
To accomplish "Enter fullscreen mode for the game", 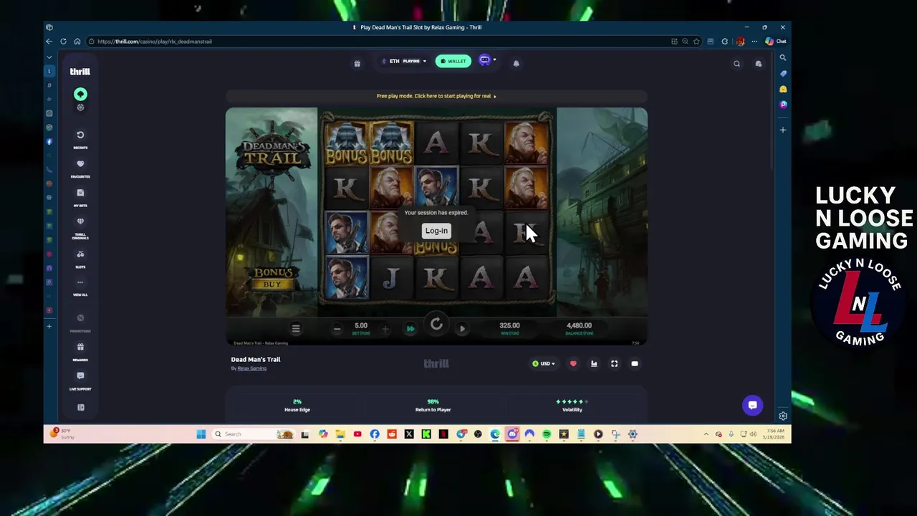I will point(614,363).
